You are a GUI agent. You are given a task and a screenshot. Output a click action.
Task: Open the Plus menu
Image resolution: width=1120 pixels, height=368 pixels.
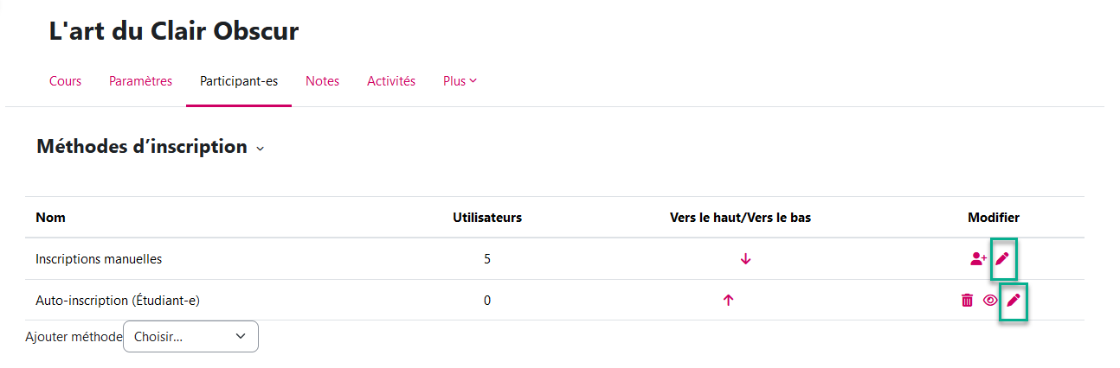(460, 81)
